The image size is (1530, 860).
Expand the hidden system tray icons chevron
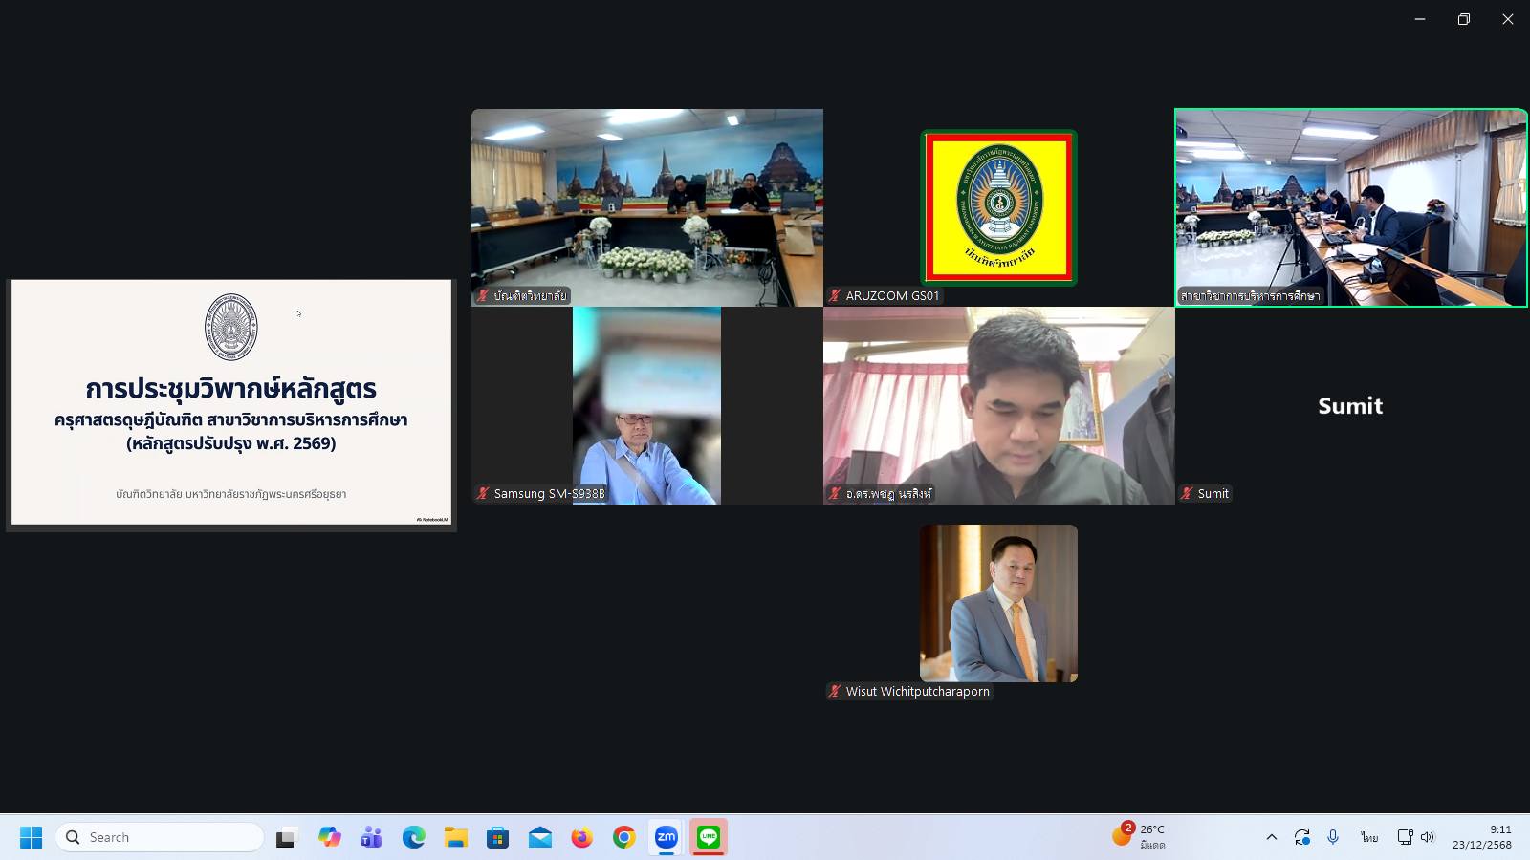1271,837
